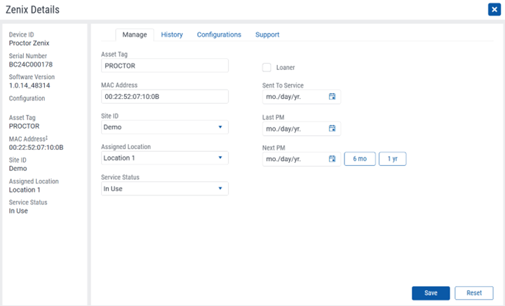Select the Manage tab

point(135,35)
